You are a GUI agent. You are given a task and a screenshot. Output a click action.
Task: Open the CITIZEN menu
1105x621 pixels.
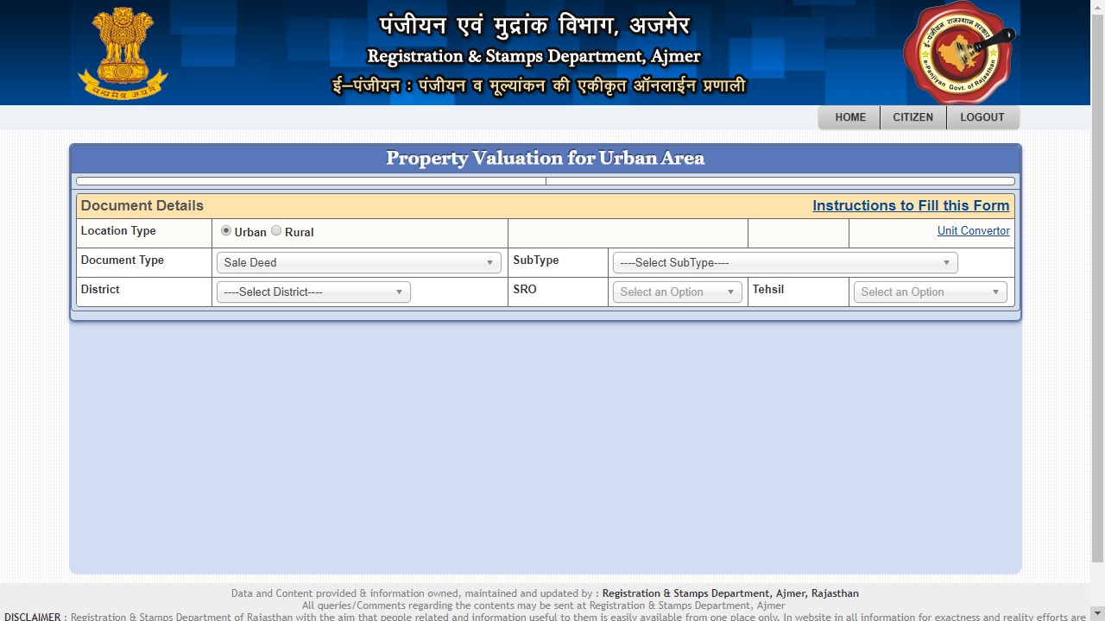(x=912, y=117)
